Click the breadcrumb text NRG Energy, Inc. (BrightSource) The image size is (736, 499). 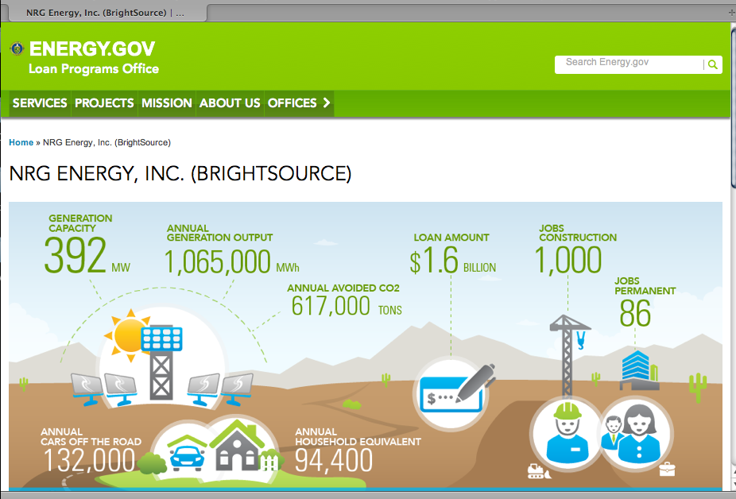click(x=107, y=142)
